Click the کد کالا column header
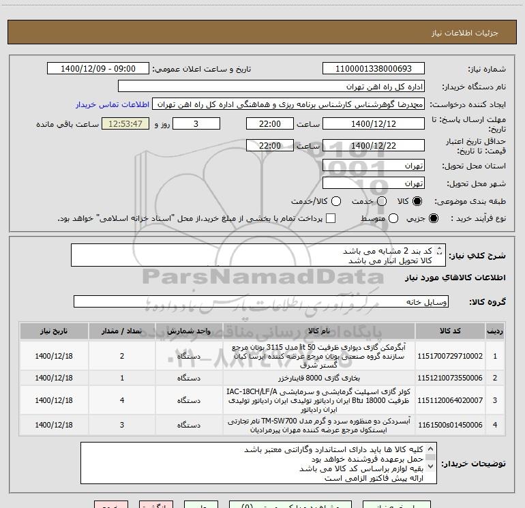Screen dimensions: 525x508 coord(450,331)
